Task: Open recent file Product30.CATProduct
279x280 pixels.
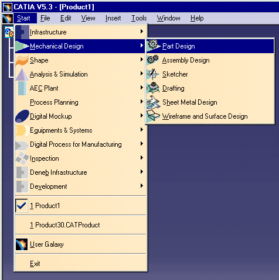Action: tap(80, 225)
